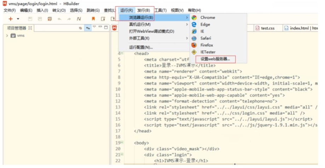
Task: Click the layui.css link tag line
Action: point(231,107)
